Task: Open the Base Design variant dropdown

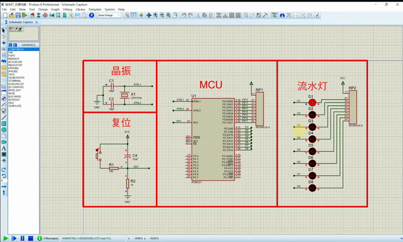Action: (x=109, y=15)
